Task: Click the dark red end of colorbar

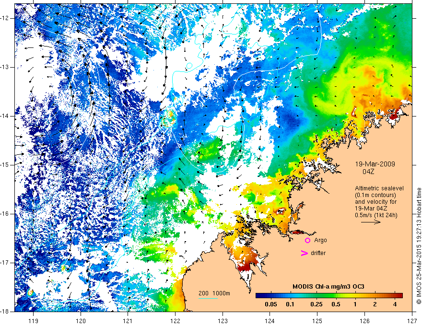Action: click(x=399, y=296)
